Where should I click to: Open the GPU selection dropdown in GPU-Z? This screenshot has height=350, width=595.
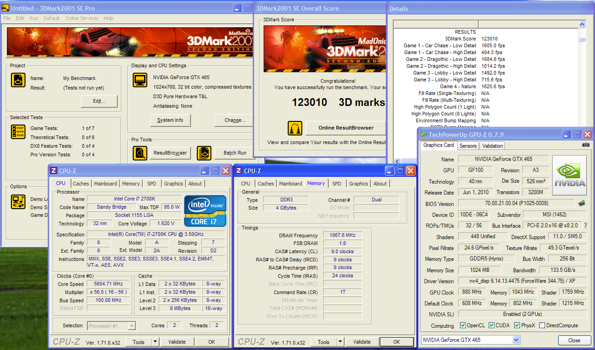point(516,340)
